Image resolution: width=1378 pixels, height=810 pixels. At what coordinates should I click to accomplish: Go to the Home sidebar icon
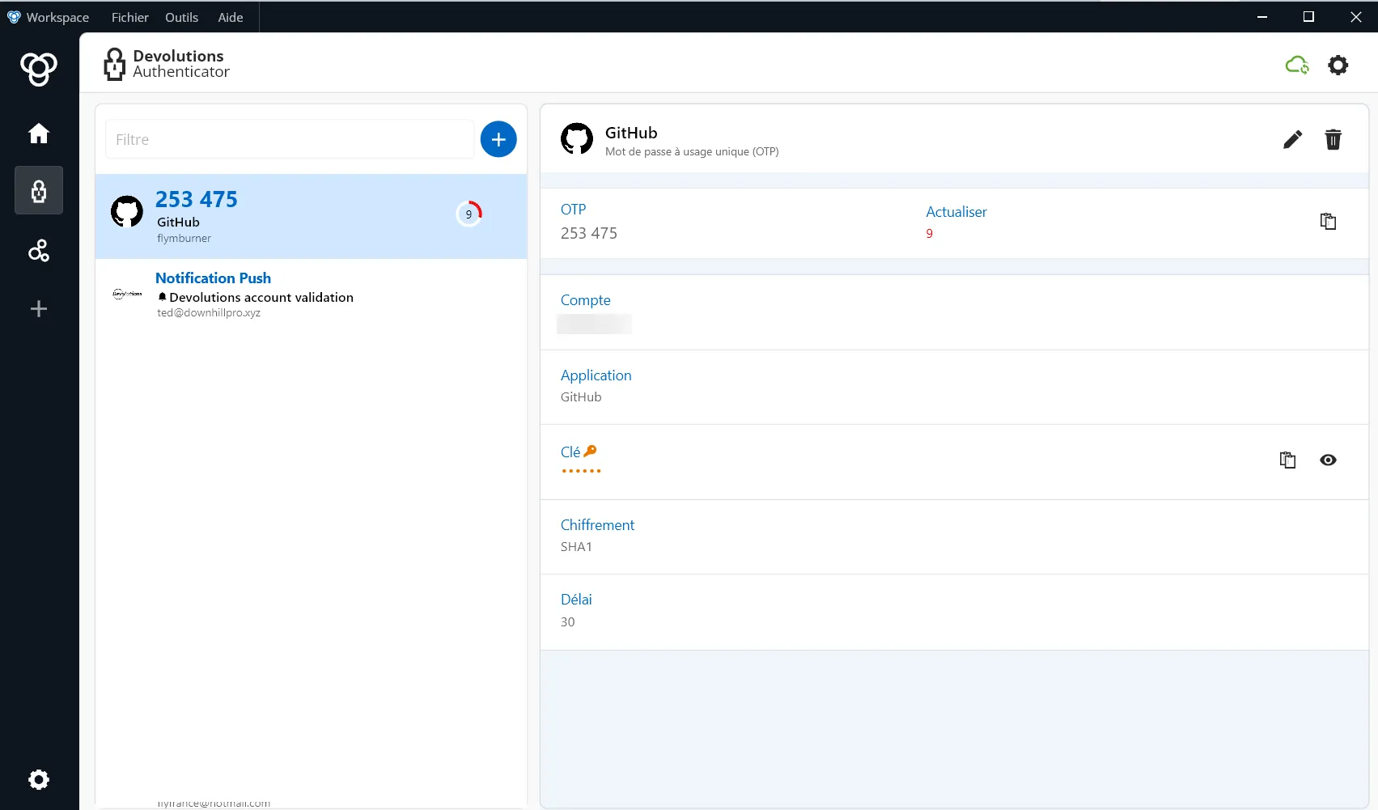click(39, 134)
